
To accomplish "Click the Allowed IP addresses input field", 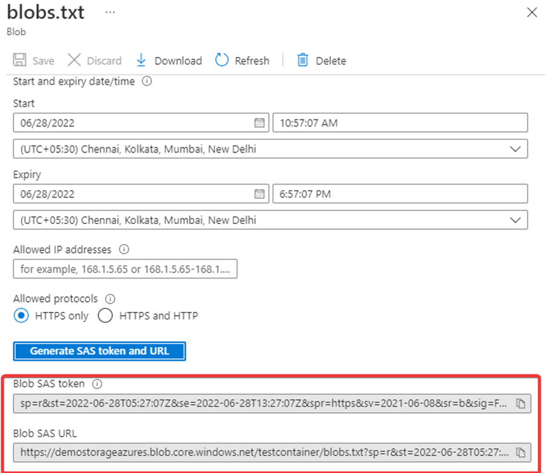I will coord(124,268).
